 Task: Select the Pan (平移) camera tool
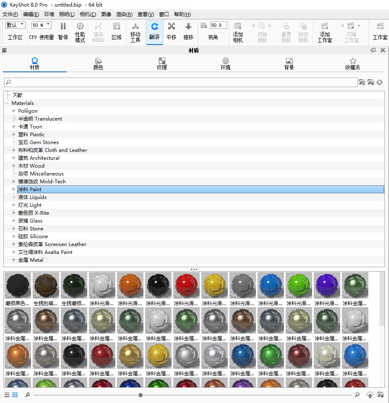171,27
